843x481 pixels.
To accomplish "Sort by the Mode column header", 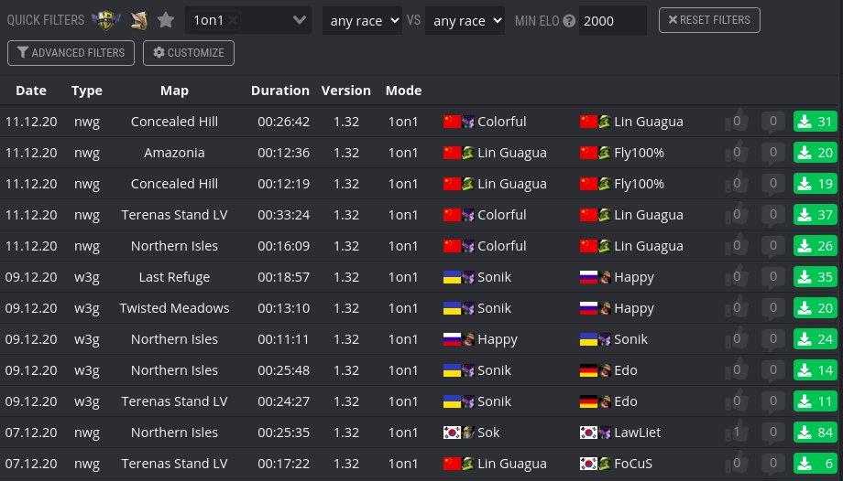I will (x=403, y=91).
